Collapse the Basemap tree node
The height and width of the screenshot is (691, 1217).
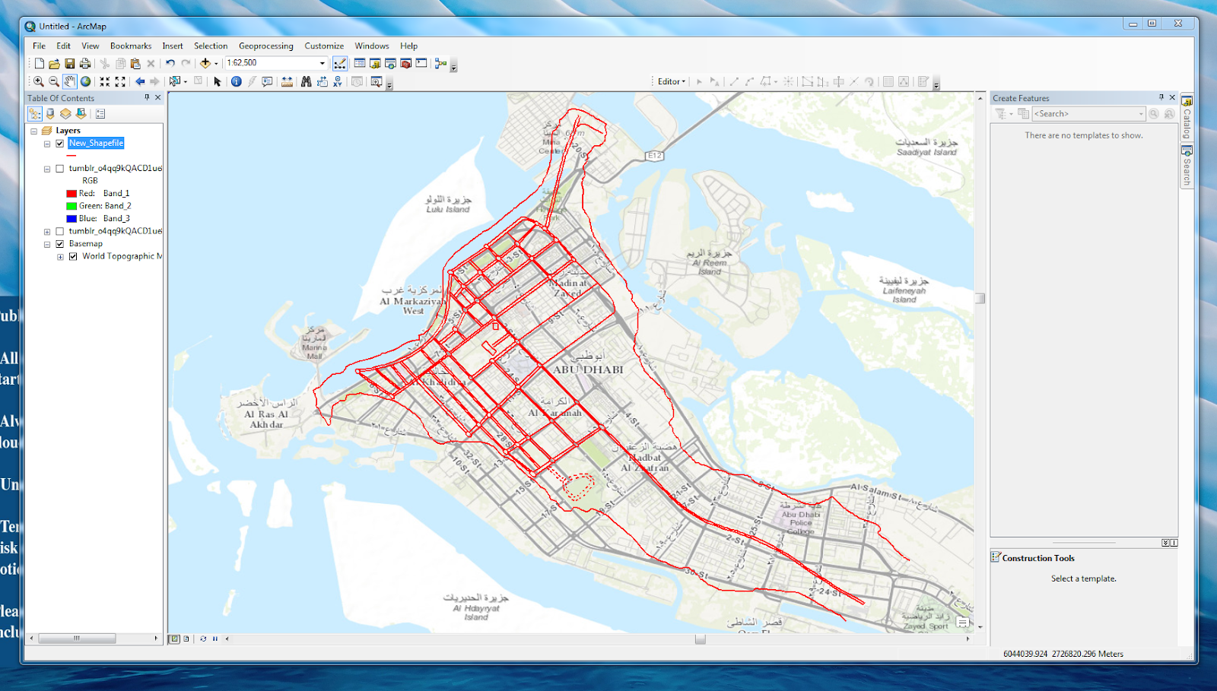[x=47, y=243]
